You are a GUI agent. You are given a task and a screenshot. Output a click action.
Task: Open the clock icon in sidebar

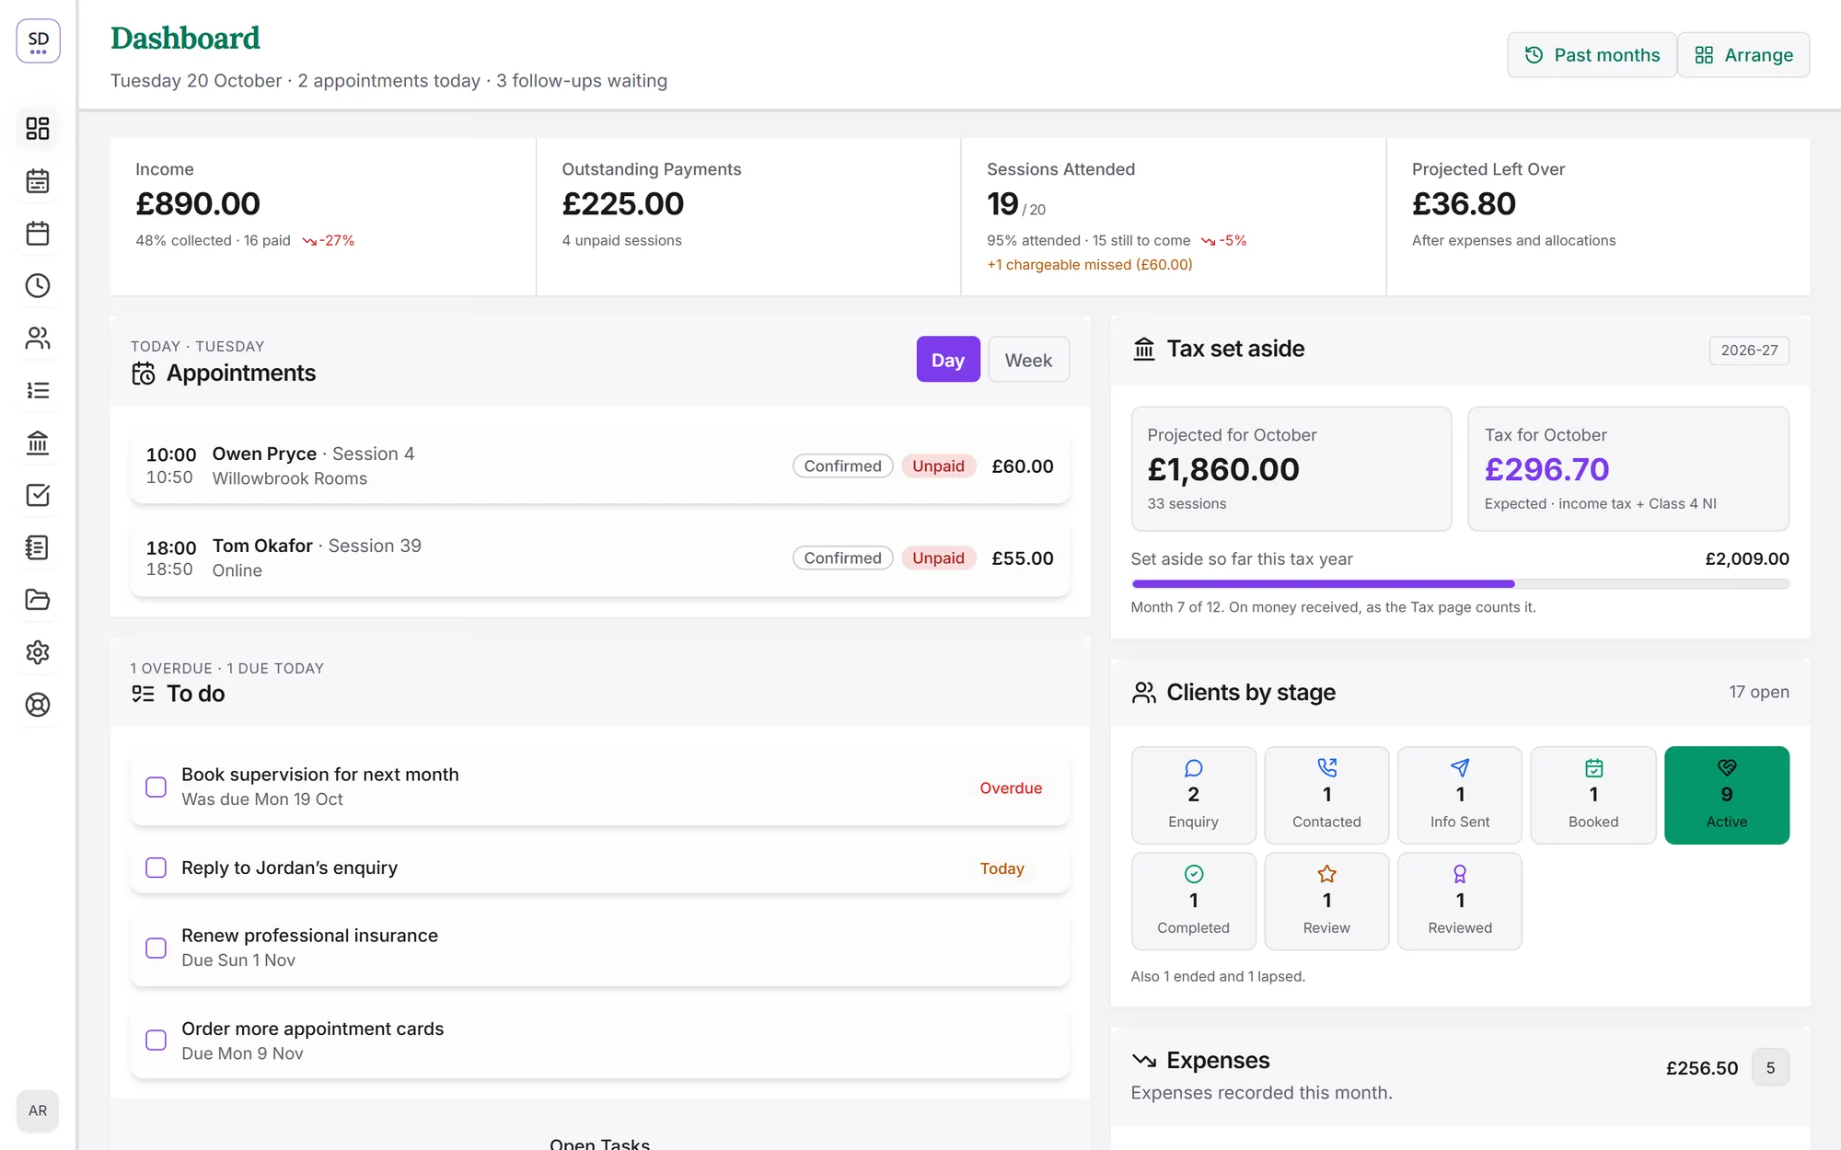[x=38, y=285]
